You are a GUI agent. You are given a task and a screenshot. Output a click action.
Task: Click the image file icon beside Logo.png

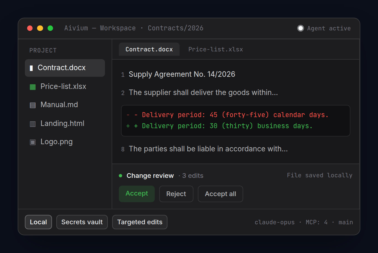(x=33, y=142)
